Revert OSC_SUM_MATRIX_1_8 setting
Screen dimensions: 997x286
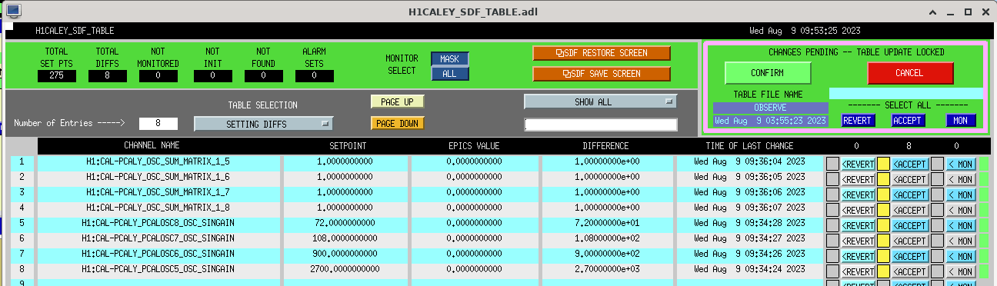(x=858, y=209)
